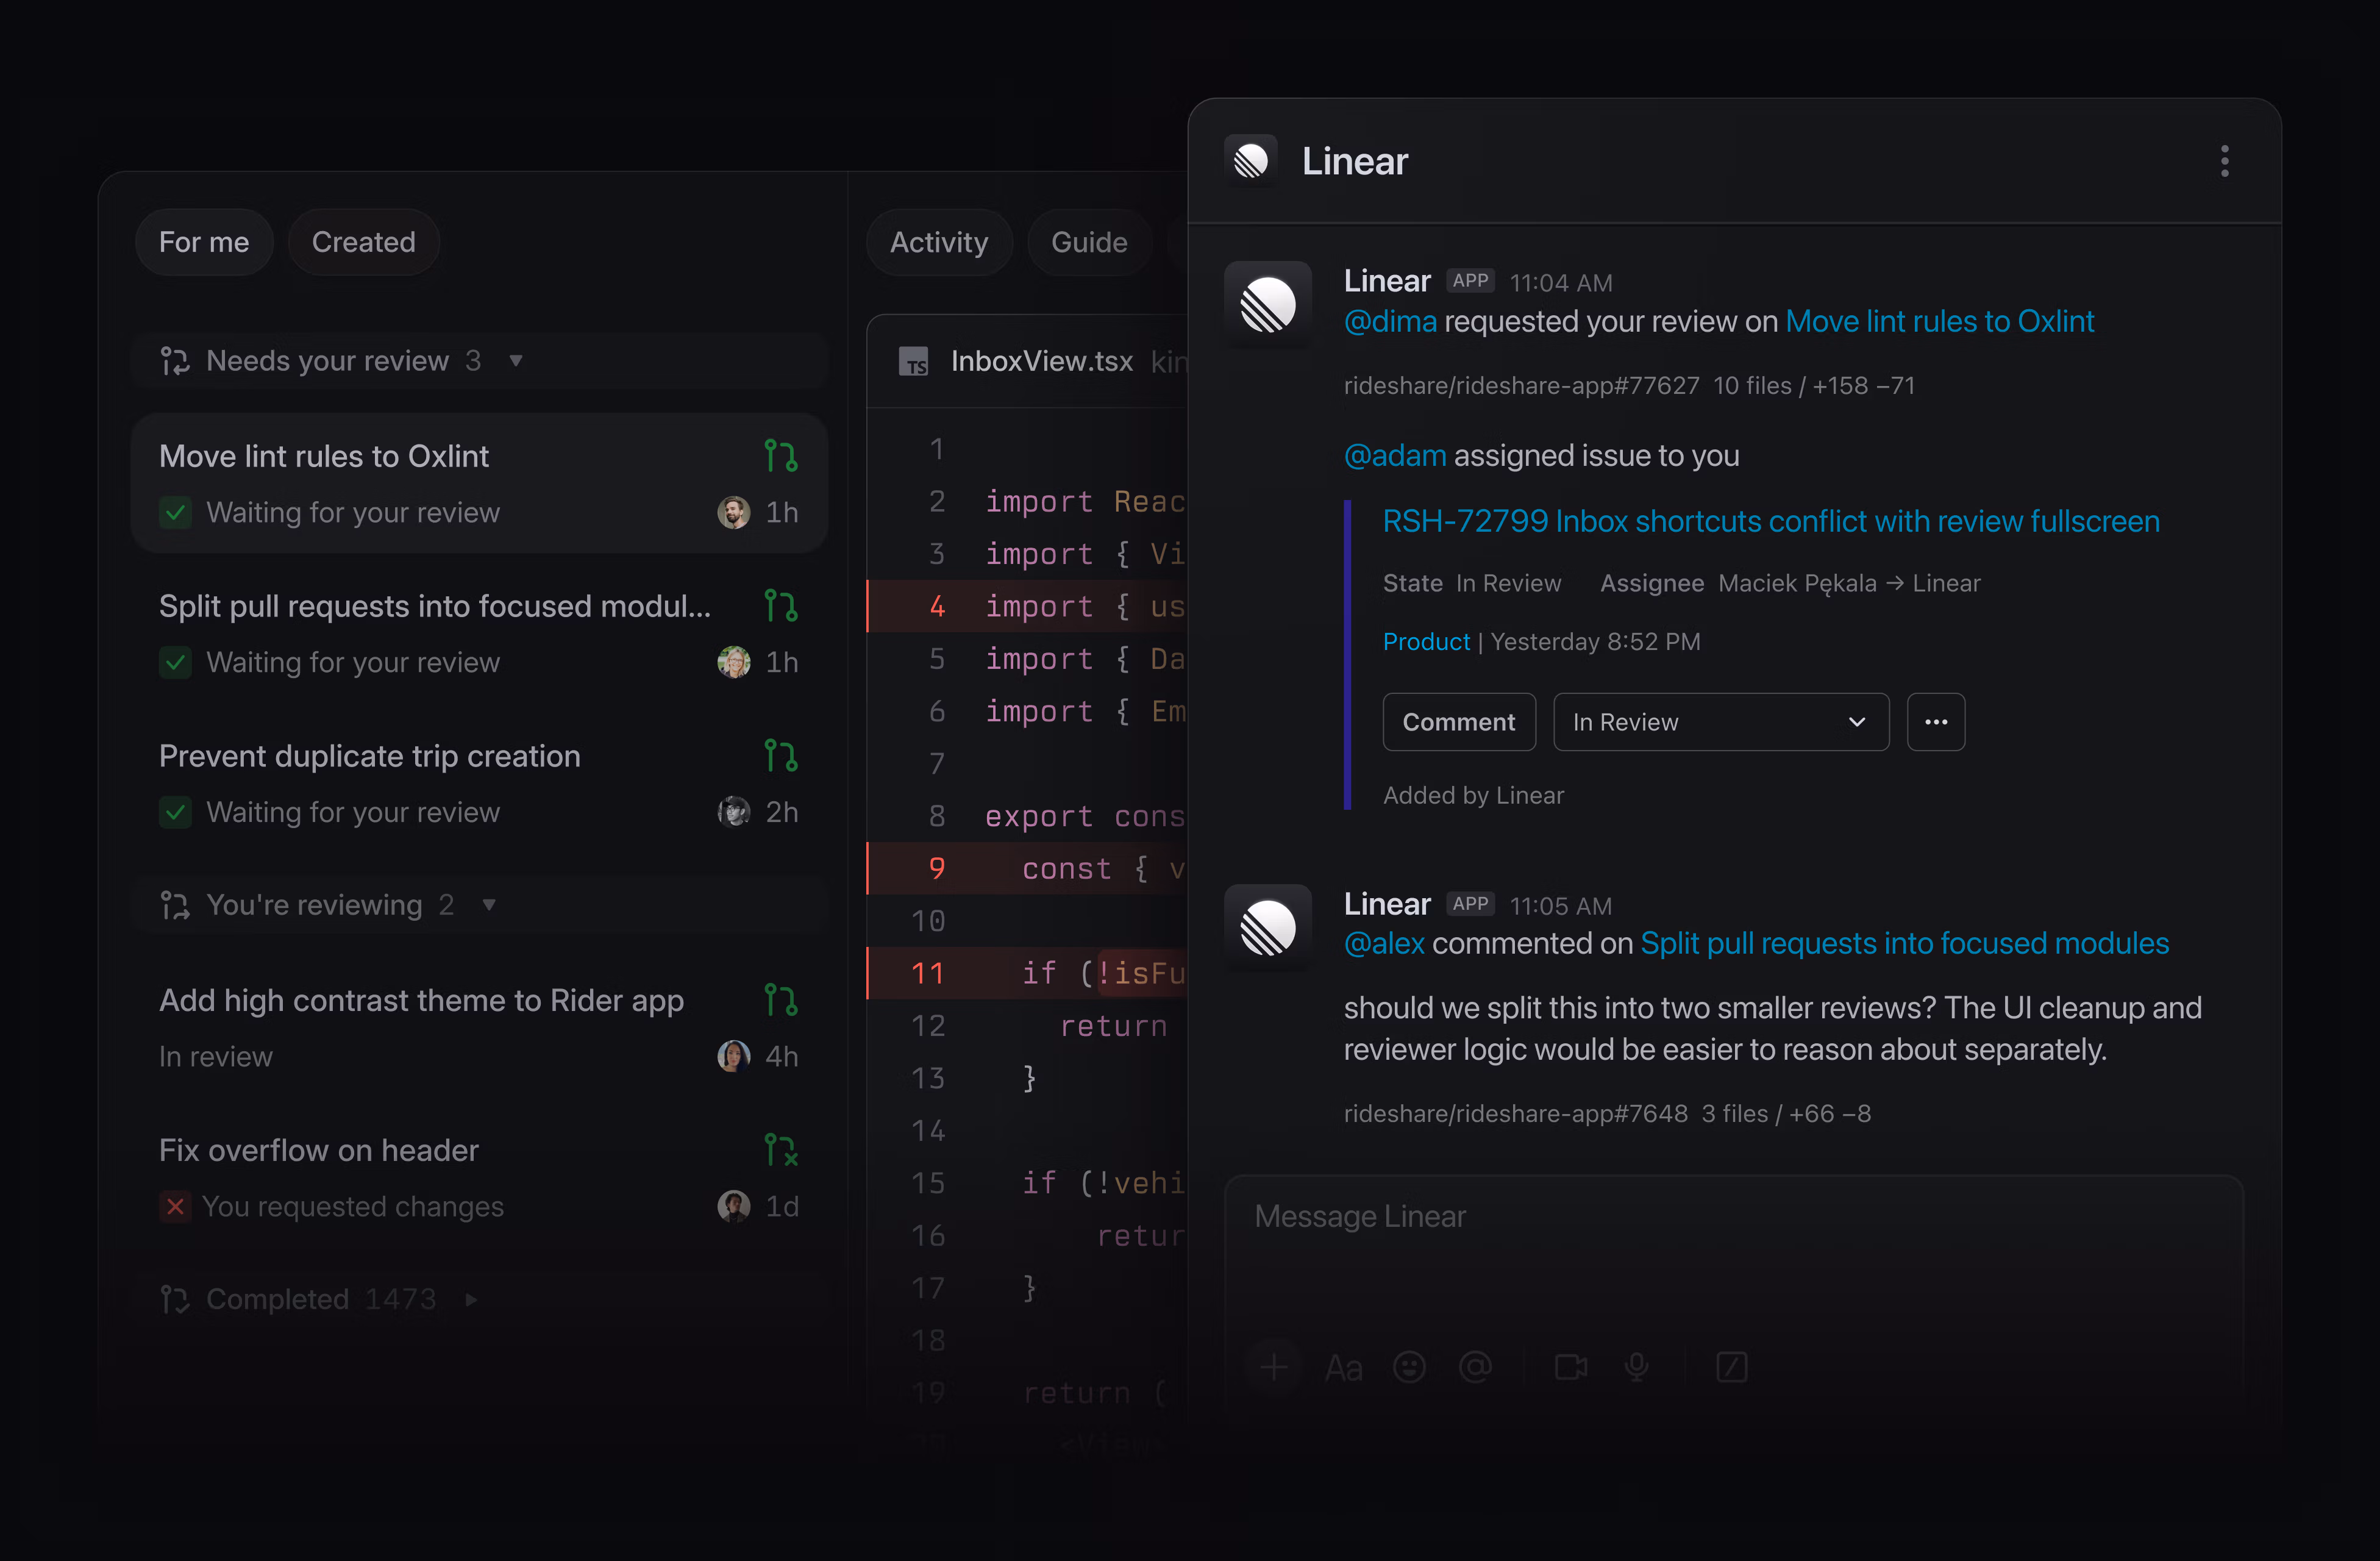Open the Split pull requests into focused modules link
The height and width of the screenshot is (1561, 2380).
(1904, 943)
